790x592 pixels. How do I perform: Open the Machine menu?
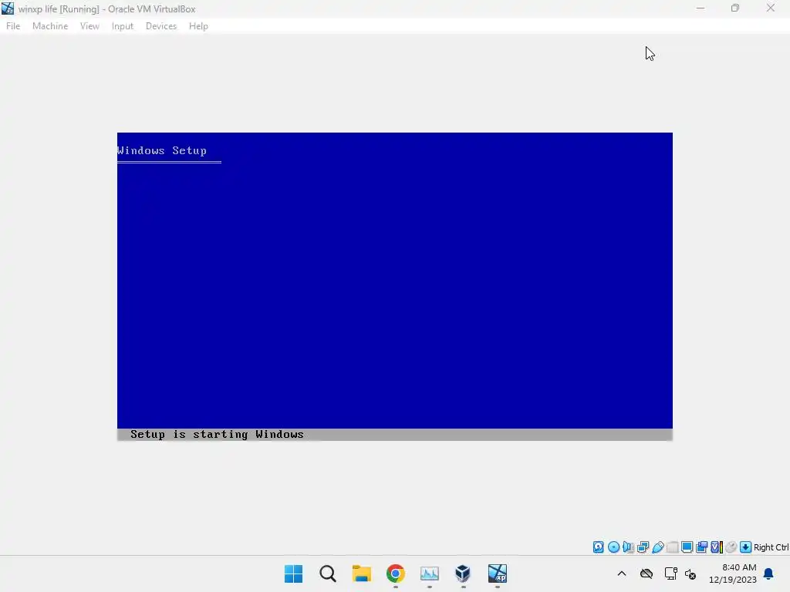(x=50, y=26)
